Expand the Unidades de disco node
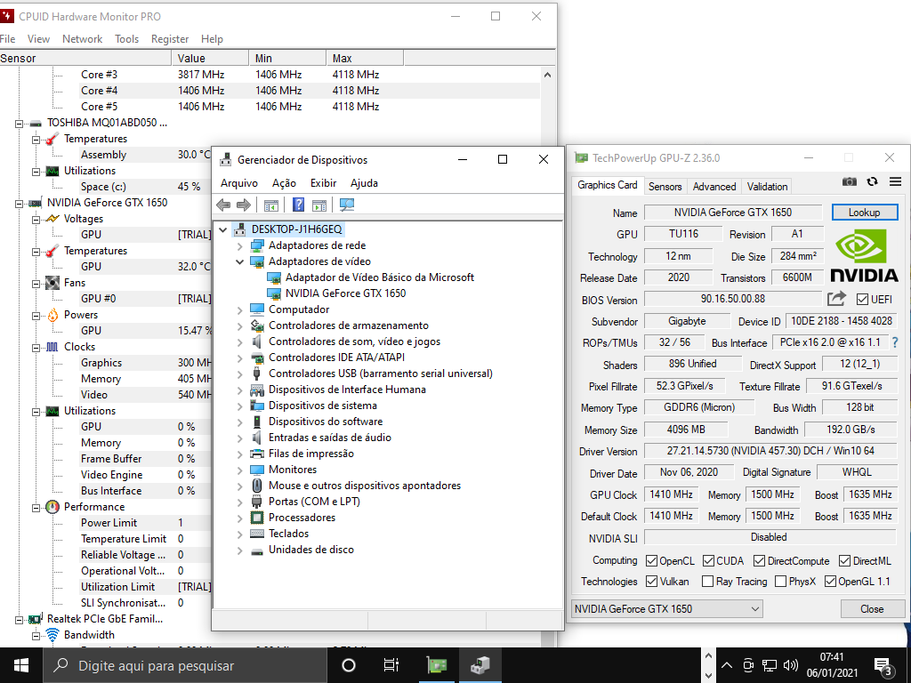 click(x=239, y=550)
